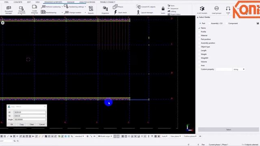Expand Perform numbering dropdown arrow
Screen dimensions: 260x146
coord(62,7)
